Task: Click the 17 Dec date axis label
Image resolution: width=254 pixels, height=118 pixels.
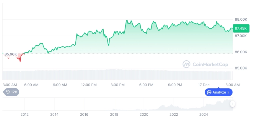Action: click(x=204, y=85)
